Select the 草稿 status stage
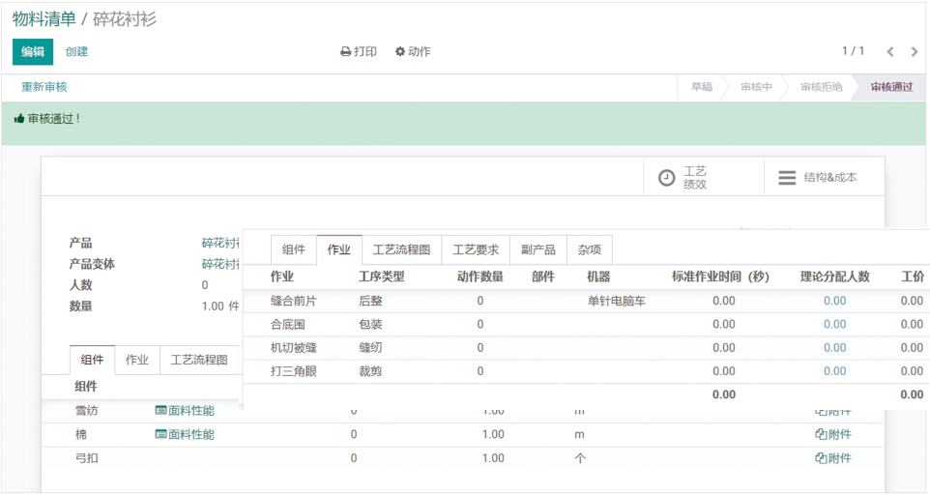 tap(701, 87)
